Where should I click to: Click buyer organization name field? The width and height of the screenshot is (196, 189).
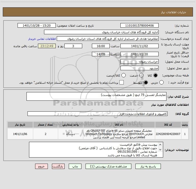point(101,32)
